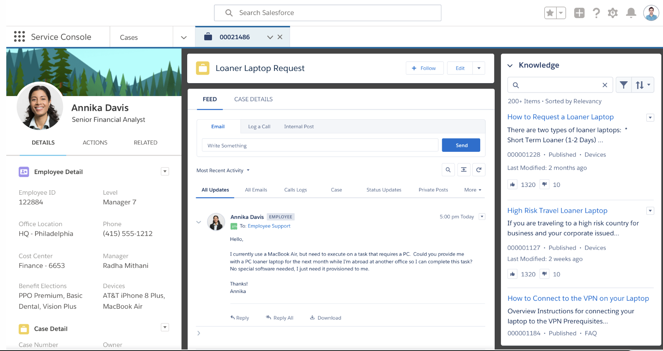Filter Knowledge articles with the funnel icon
The width and height of the screenshot is (663, 351).
tap(623, 85)
